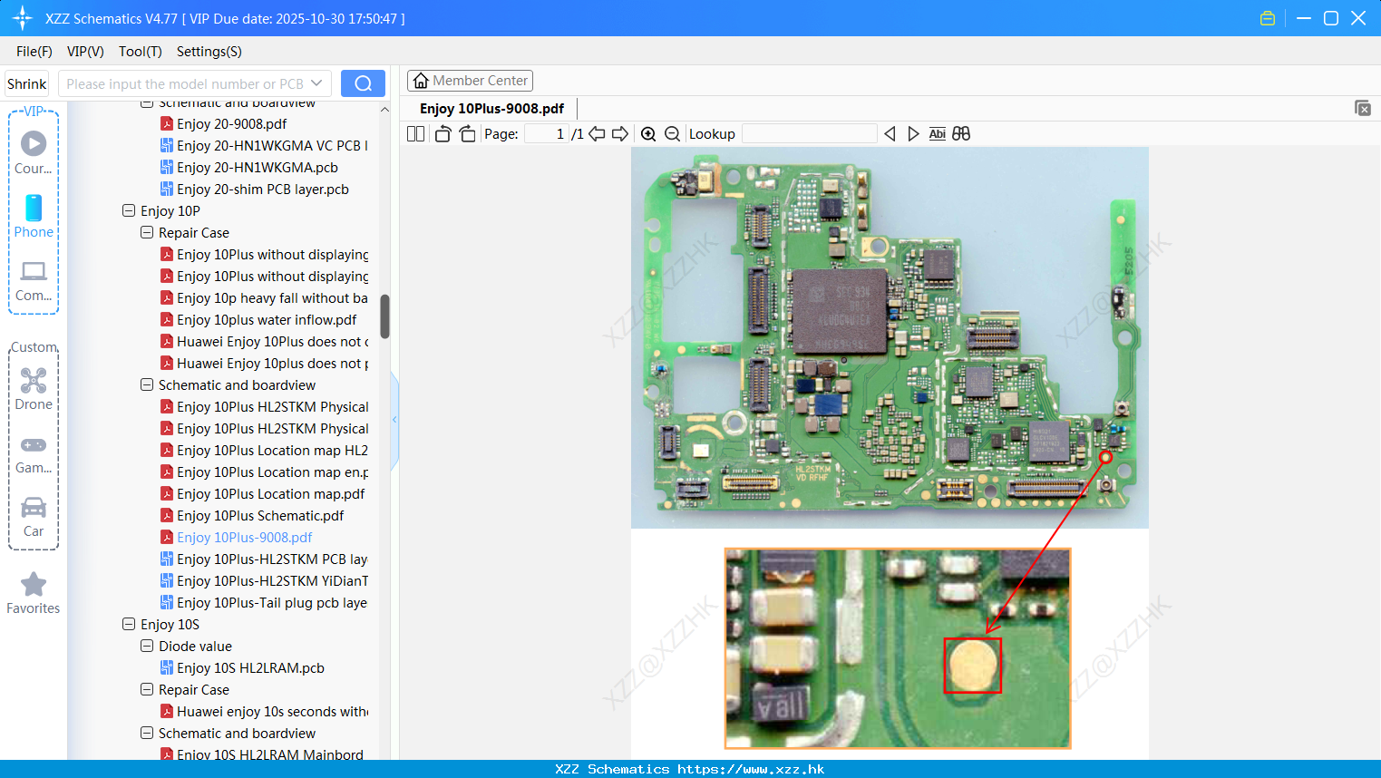
Task: Open the model number dropdown arrow
Action: coord(316,83)
